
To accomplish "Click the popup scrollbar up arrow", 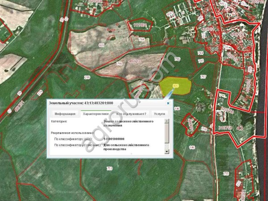I will (x=167, y=121).
